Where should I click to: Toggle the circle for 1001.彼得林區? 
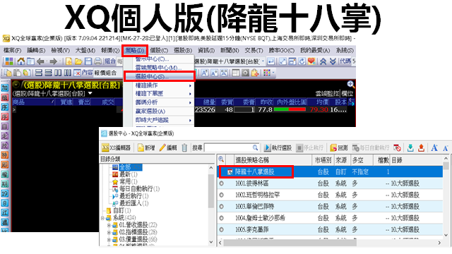coord(221,183)
